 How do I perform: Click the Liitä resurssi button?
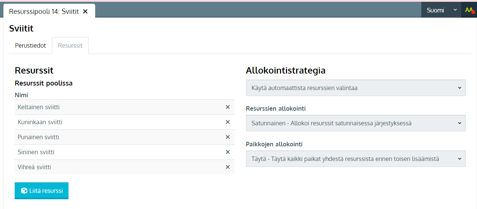click(41, 191)
